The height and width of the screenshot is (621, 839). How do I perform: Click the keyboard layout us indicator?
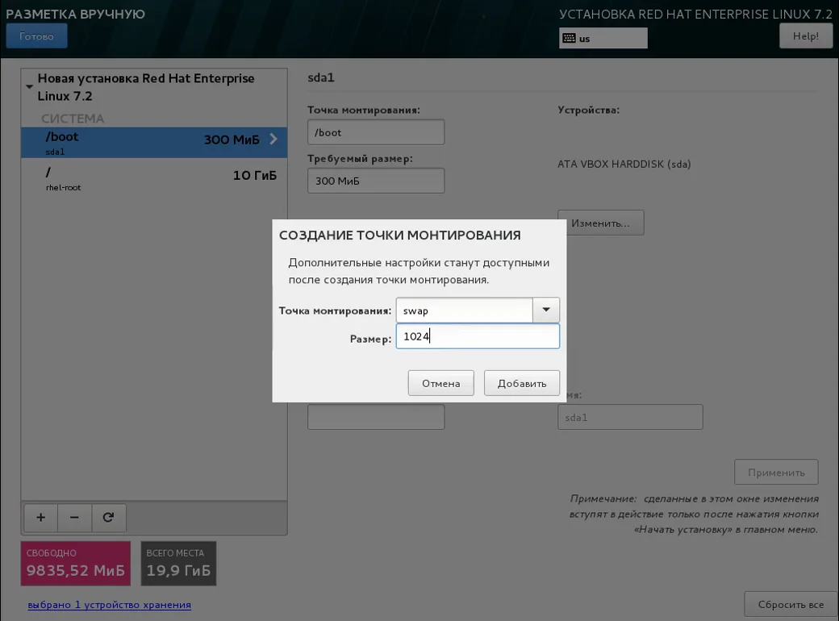[x=603, y=38]
